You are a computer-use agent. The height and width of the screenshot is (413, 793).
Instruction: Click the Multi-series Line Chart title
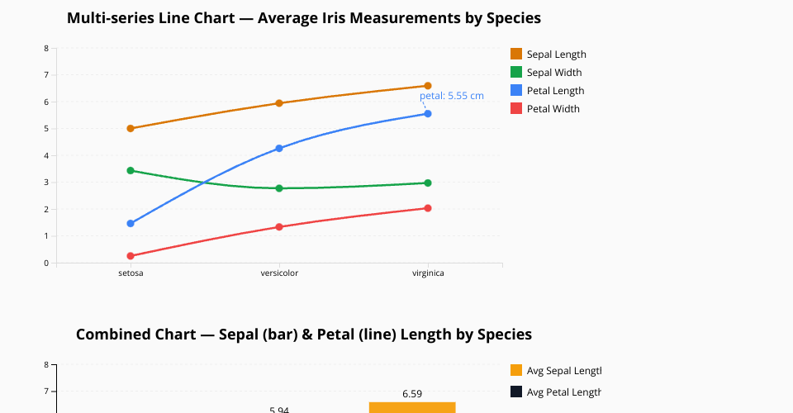pos(304,17)
